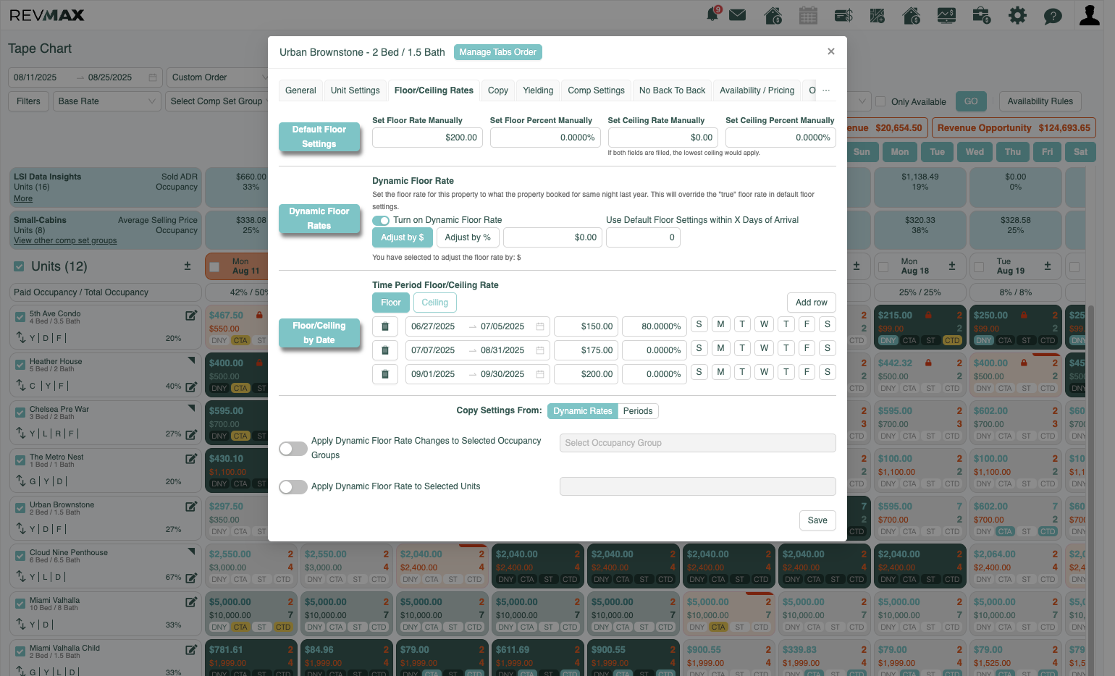The height and width of the screenshot is (676, 1115).
Task: Click the Add row button
Action: pyautogui.click(x=812, y=303)
